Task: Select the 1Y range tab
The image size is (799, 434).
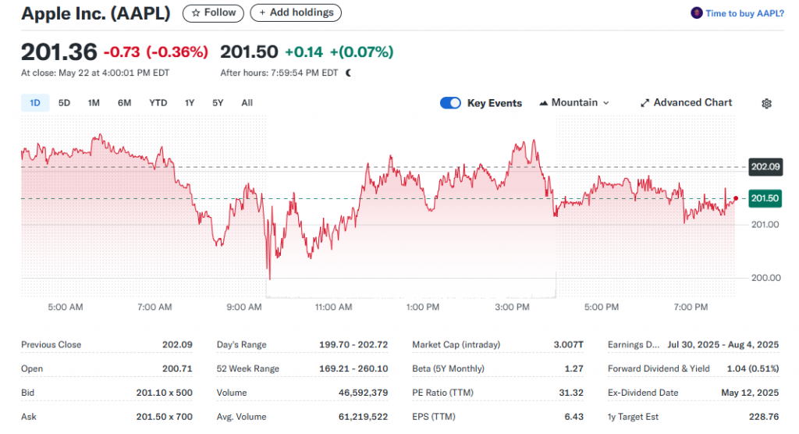Action: coord(190,103)
